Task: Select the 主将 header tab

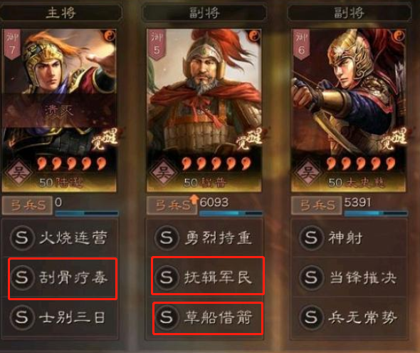Action: pos(61,12)
